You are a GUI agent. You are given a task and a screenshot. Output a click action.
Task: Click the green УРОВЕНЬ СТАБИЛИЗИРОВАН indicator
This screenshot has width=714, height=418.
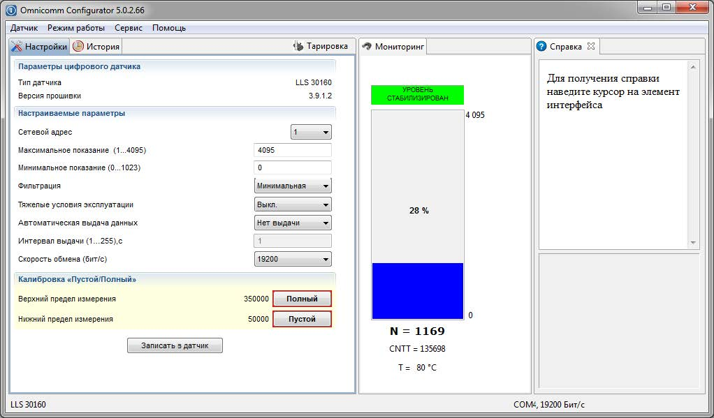click(x=418, y=94)
